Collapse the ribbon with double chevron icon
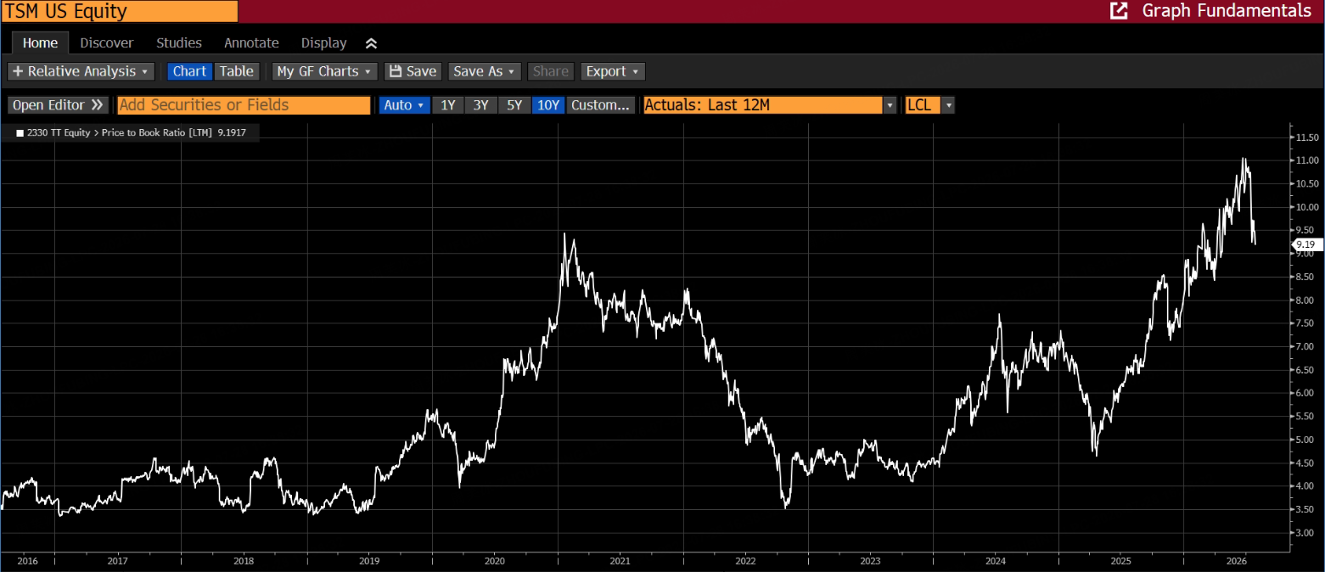Image resolution: width=1325 pixels, height=572 pixels. coord(371,43)
